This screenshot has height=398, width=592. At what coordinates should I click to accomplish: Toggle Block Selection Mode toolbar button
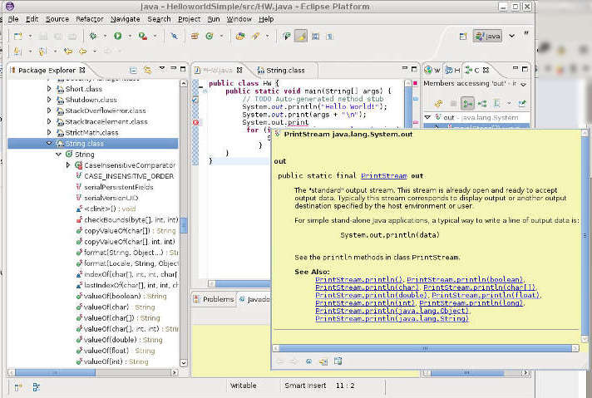pyautogui.click(x=315, y=37)
